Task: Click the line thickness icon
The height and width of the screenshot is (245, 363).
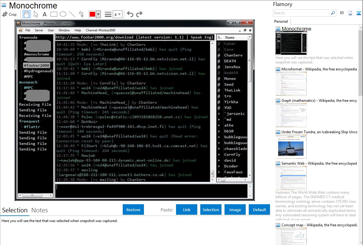Action: tap(108, 14)
